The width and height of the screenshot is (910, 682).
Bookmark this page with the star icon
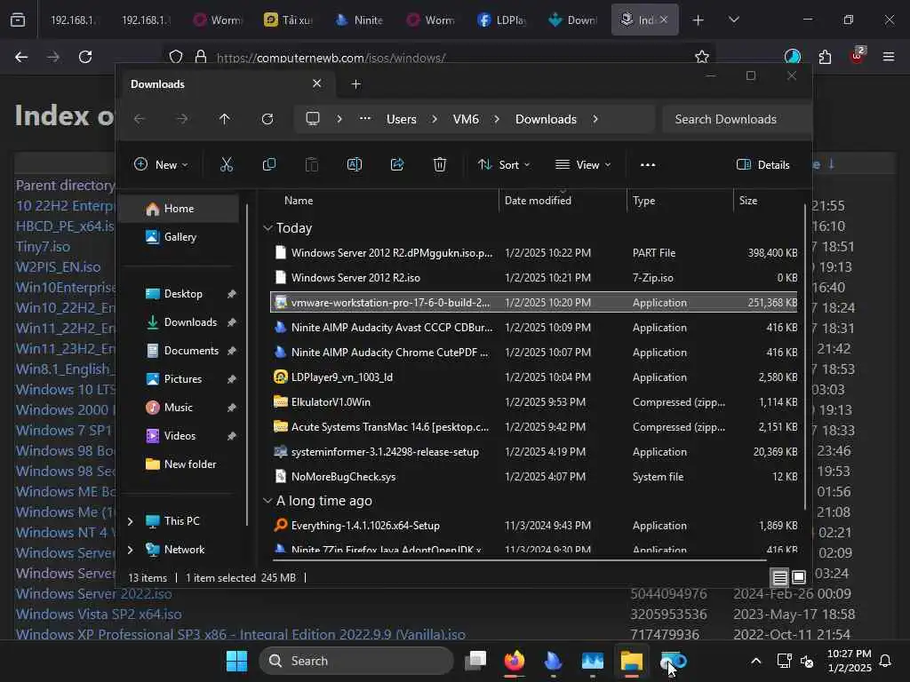click(702, 57)
